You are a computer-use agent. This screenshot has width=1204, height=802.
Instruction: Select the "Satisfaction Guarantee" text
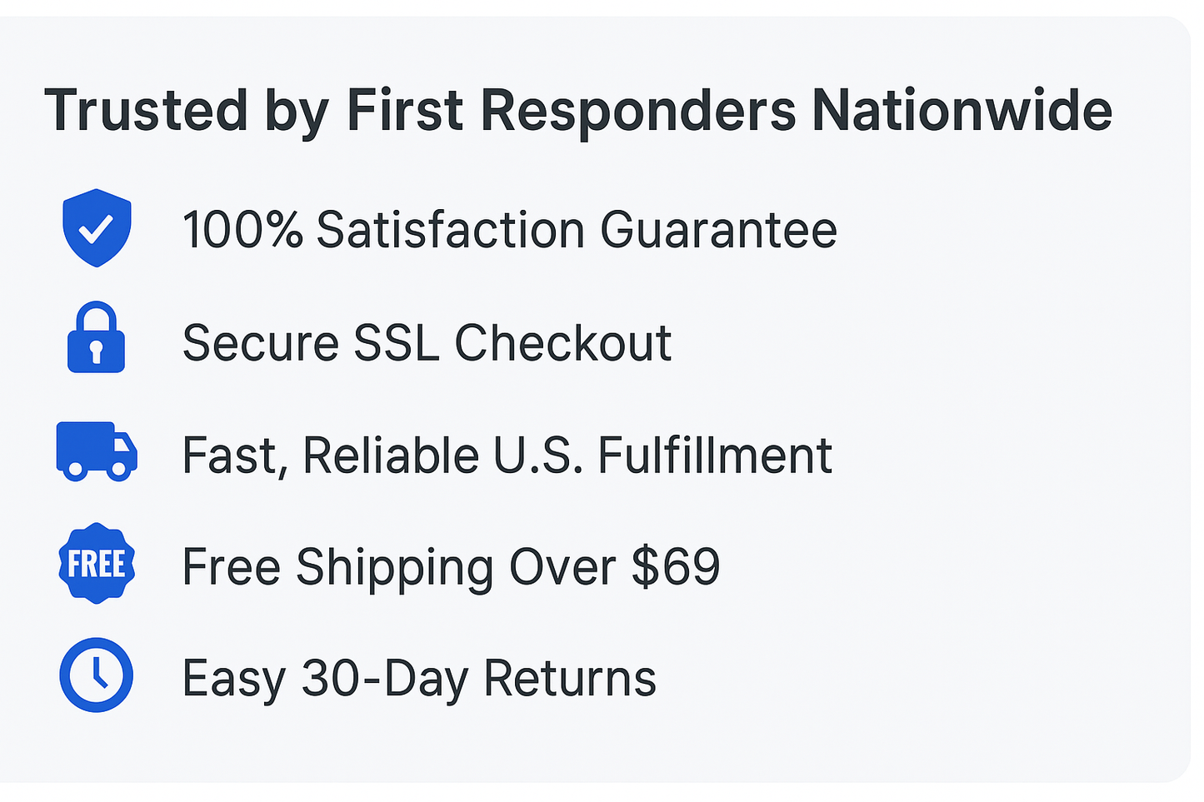[x=577, y=230]
